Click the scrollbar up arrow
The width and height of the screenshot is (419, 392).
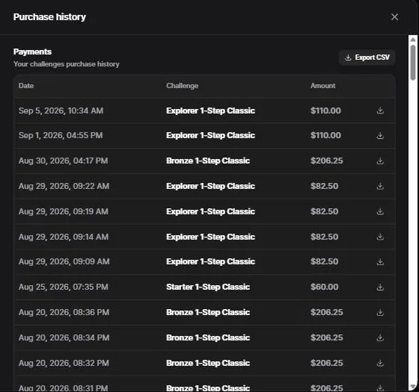[x=413, y=40]
